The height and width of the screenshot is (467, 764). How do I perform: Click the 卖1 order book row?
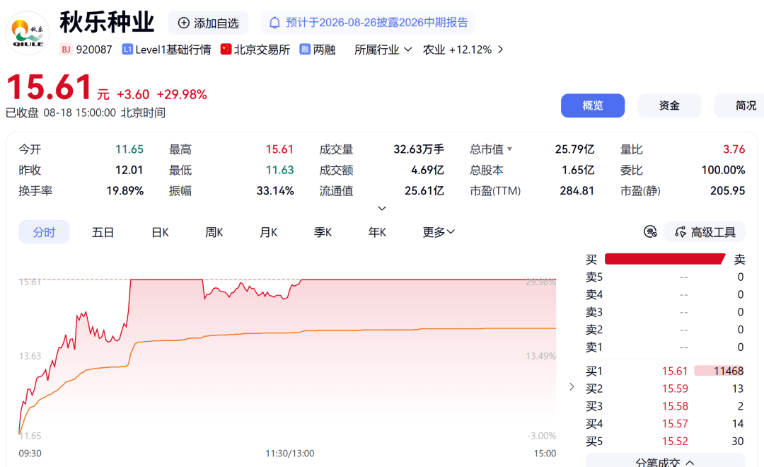point(665,347)
